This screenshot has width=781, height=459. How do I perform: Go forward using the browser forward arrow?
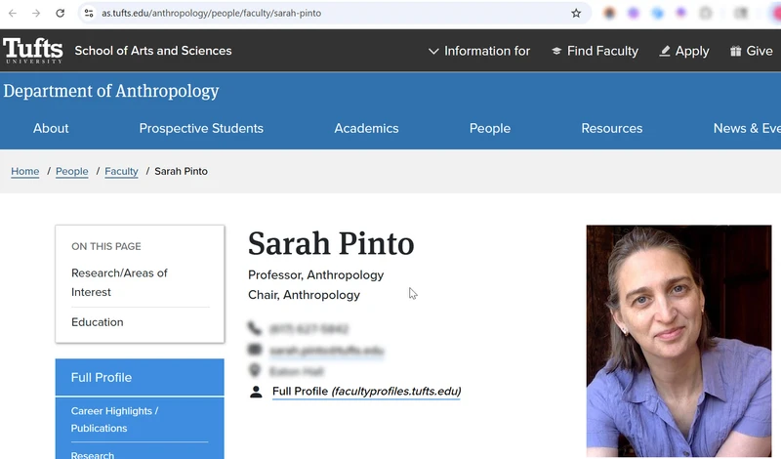[36, 13]
